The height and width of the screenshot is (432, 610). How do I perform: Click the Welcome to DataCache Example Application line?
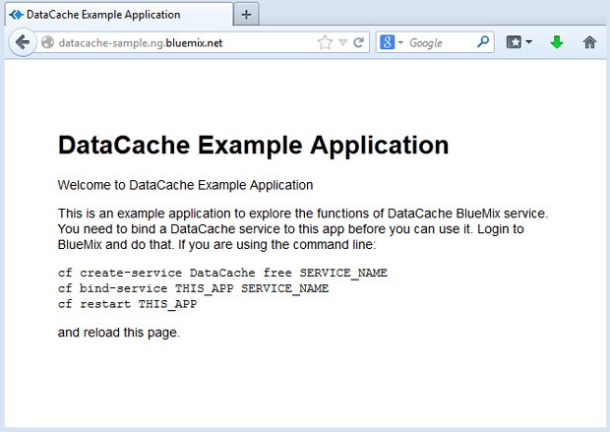[185, 185]
